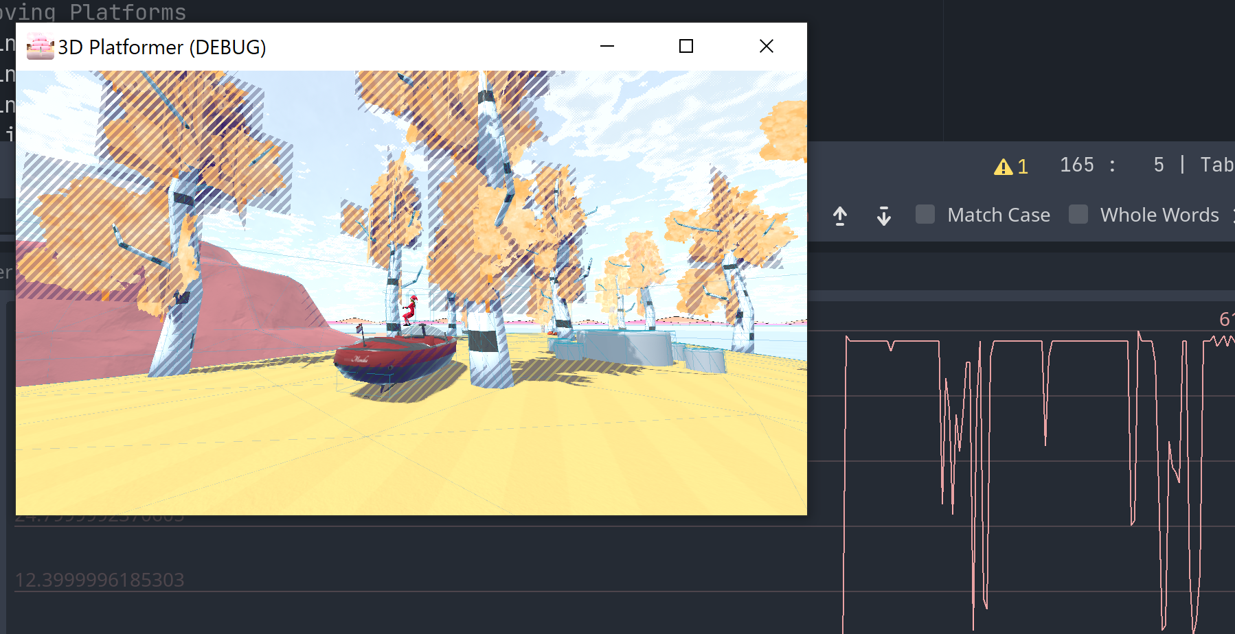Screen dimensions: 1235x634
Task: Click the red character in game view
Action: pyautogui.click(x=409, y=310)
